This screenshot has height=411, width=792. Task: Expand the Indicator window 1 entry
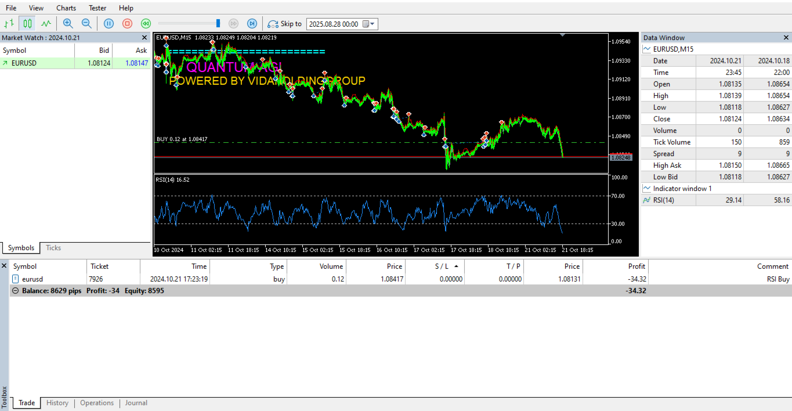pos(647,188)
